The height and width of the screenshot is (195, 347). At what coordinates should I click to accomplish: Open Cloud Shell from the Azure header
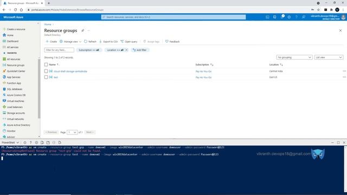(x=267, y=17)
